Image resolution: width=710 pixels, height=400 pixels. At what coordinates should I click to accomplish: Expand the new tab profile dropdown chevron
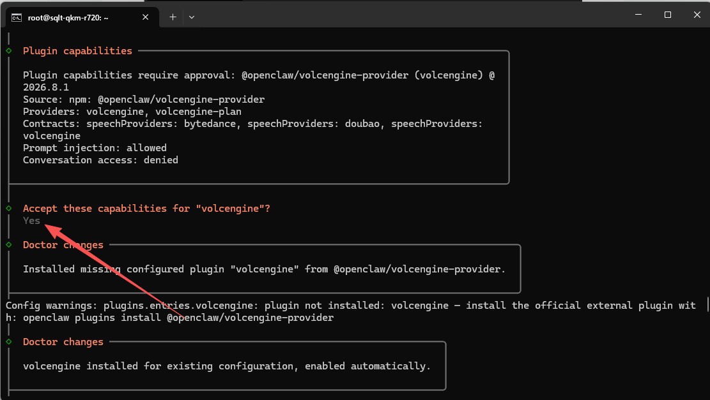[x=192, y=17]
